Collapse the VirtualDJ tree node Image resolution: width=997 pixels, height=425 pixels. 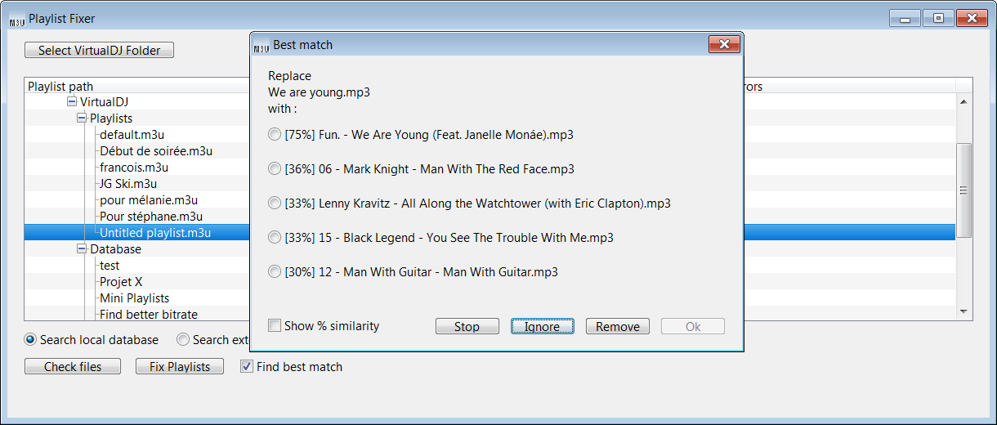[x=72, y=102]
